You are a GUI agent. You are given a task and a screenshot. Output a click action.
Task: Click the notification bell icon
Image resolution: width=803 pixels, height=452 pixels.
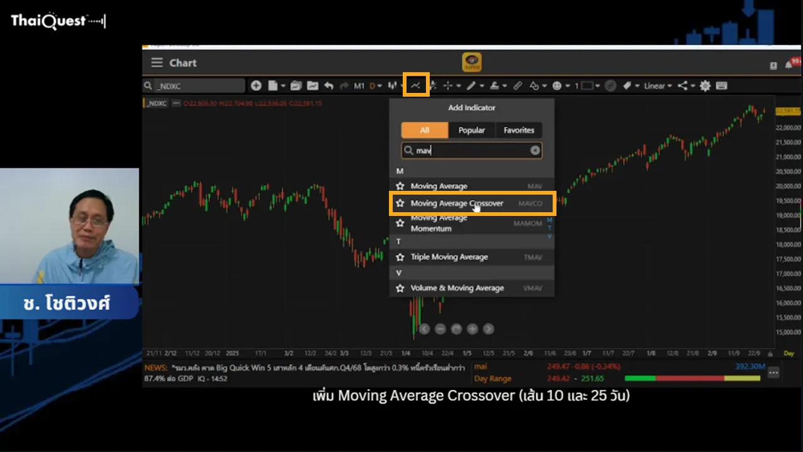789,65
